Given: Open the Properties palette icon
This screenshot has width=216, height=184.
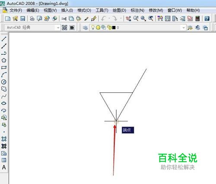Looking at the screenshot, I should [160, 19].
